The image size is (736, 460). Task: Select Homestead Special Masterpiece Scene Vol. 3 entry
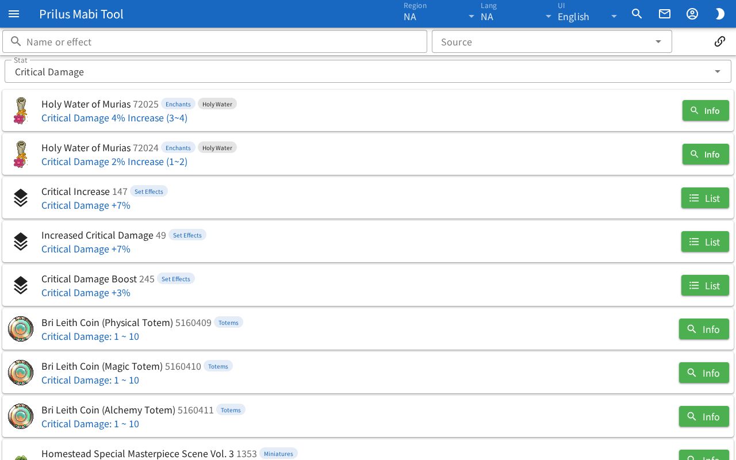tap(368, 451)
